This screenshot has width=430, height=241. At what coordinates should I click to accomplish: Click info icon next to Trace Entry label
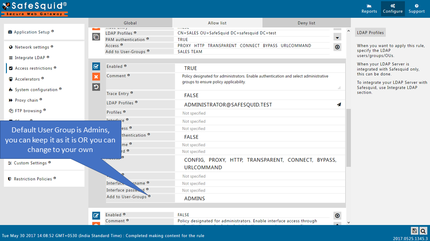click(x=131, y=93)
